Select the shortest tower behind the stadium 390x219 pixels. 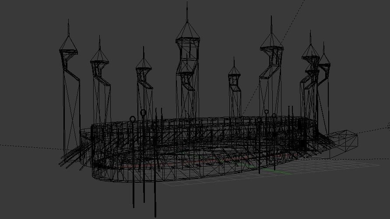tap(234, 87)
